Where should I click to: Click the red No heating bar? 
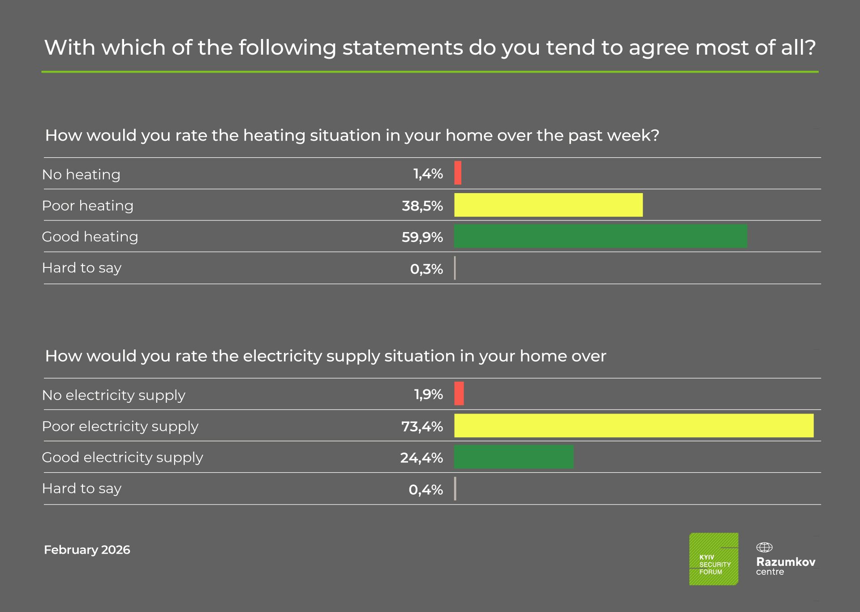[x=458, y=173]
